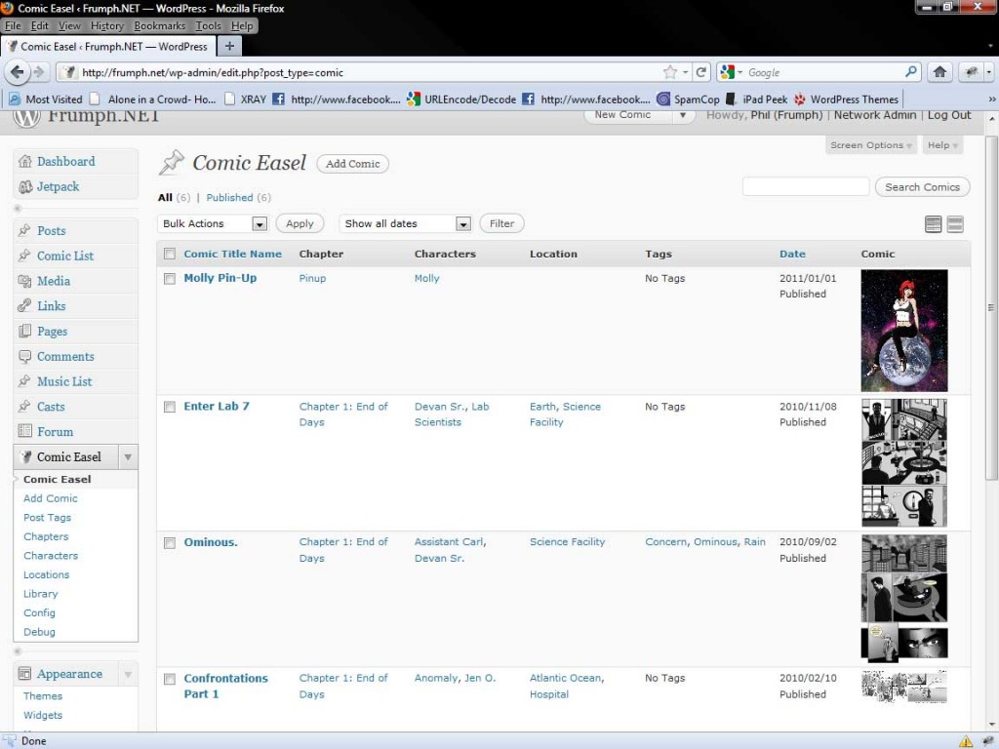This screenshot has height=749, width=999.
Task: Open the Bookmarks menu
Action: pyautogui.click(x=161, y=26)
